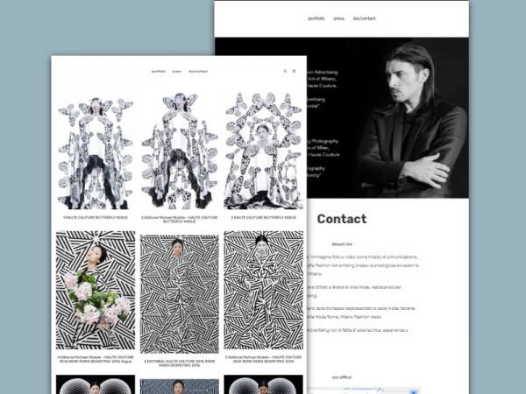Open bottom-left sphere photo thumbnail
526x394 pixels.
click(x=96, y=384)
